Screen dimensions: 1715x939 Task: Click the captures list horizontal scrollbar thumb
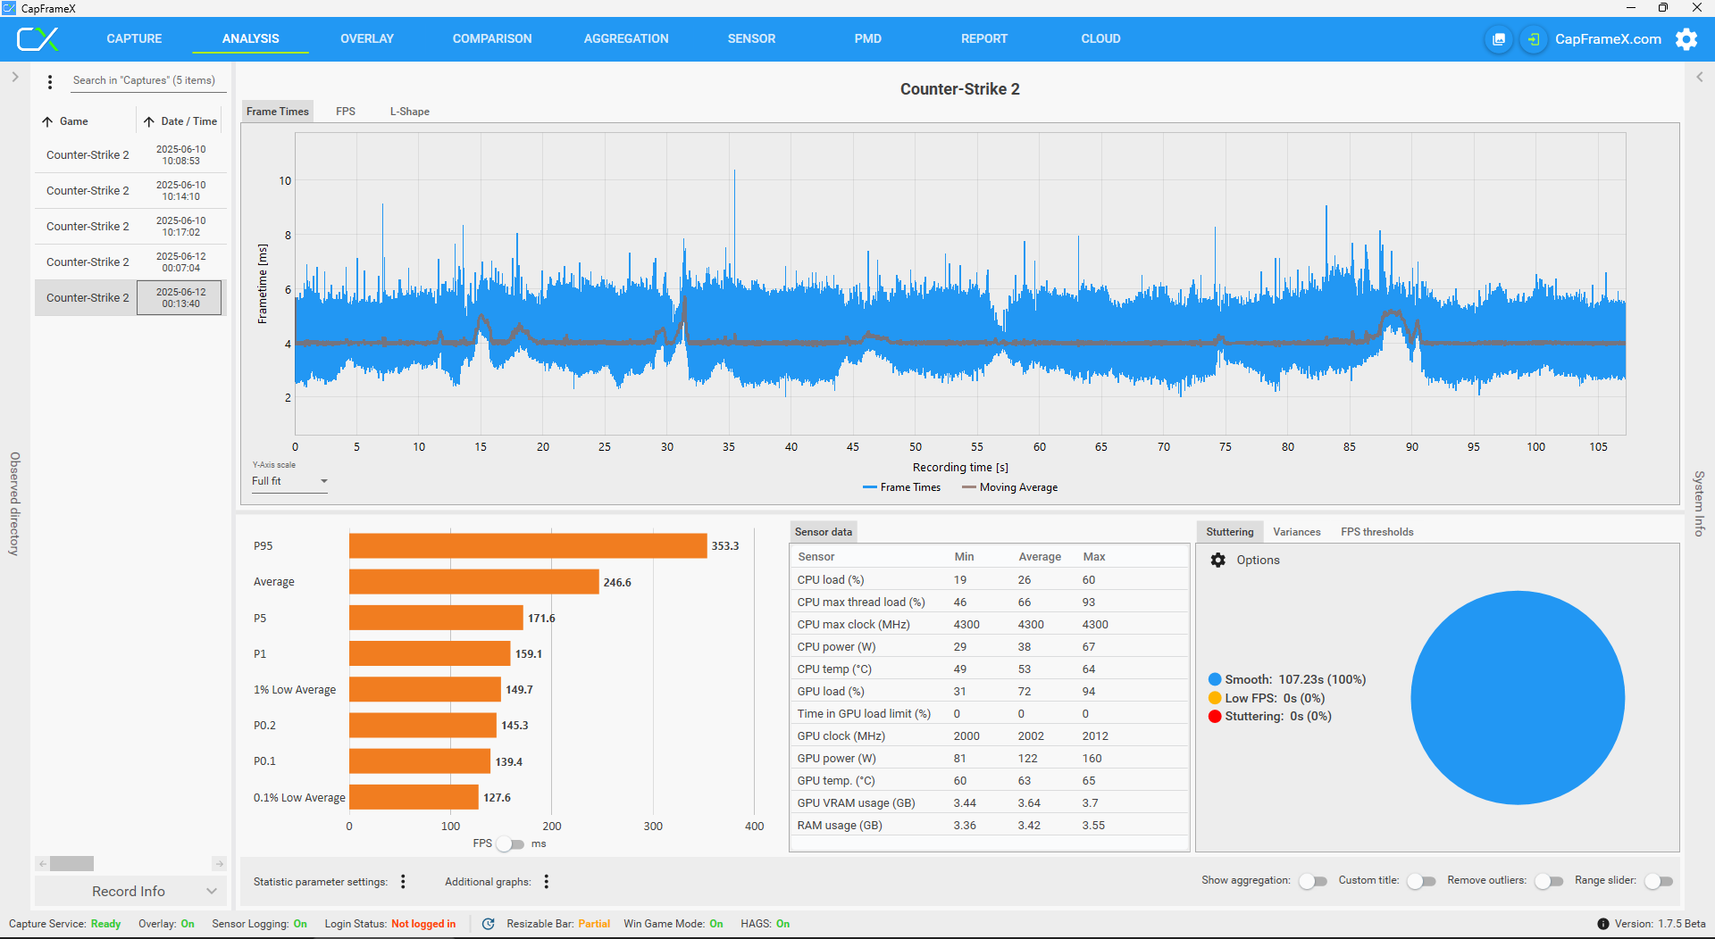tap(71, 863)
